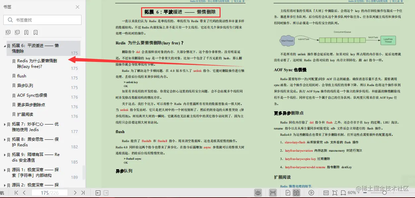Start slideshow playback mode
The width and height of the screenshot is (415, 198).
311,192
